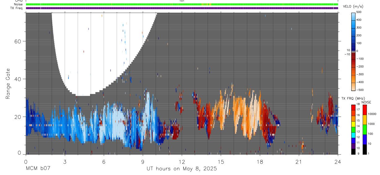
Task: Click x-axis tick label '15'
Action: click(x=221, y=161)
